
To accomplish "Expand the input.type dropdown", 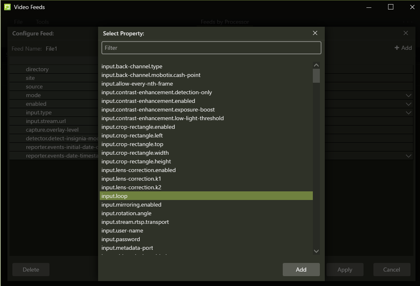I will 408,113.
